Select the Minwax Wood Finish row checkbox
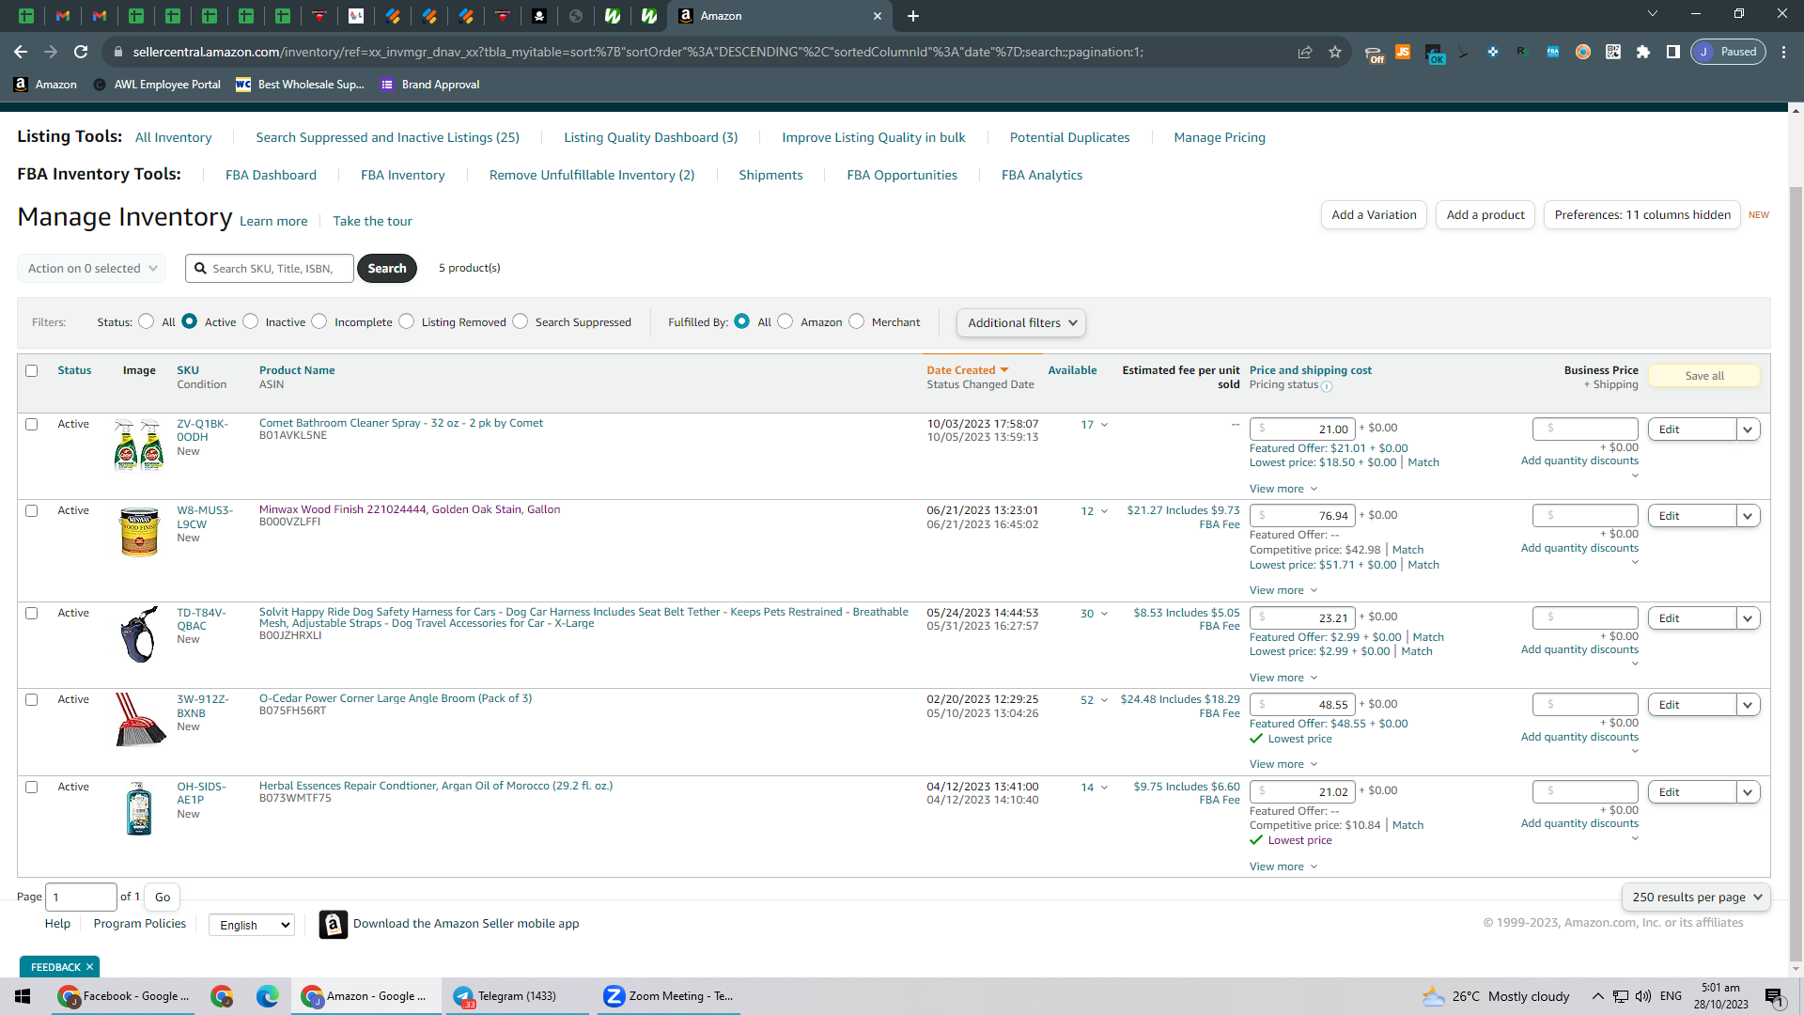1804x1015 pixels. click(32, 511)
